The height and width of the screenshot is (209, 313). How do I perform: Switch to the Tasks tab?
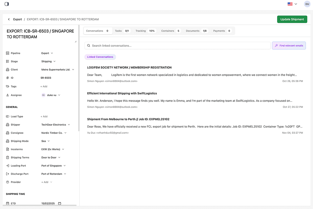tap(122, 31)
